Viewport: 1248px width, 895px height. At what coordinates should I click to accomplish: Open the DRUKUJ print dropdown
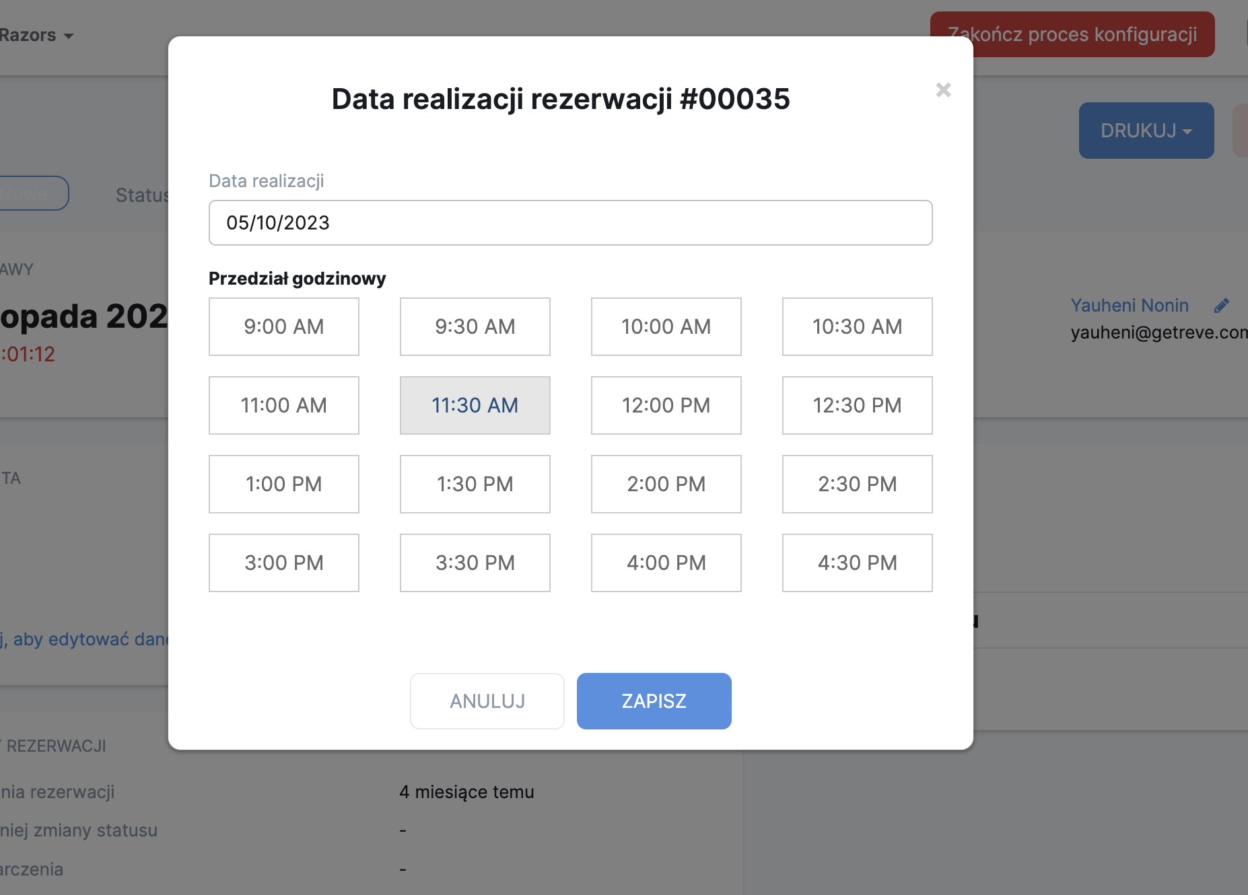(1146, 131)
